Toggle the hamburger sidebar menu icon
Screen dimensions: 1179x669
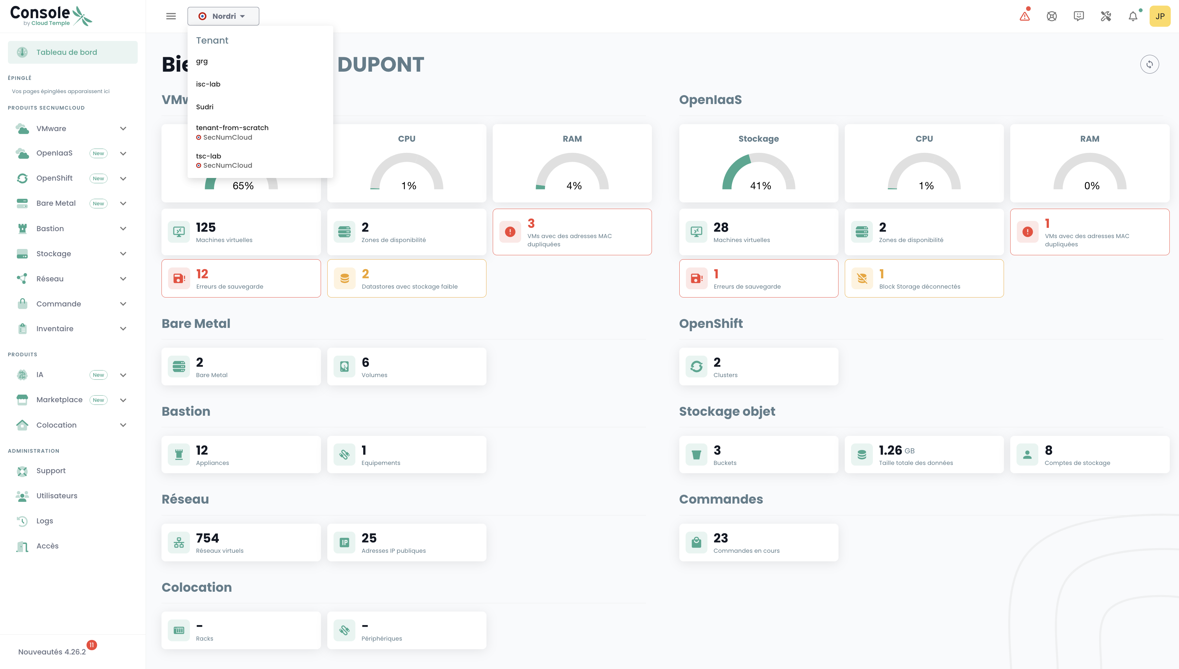(x=171, y=17)
